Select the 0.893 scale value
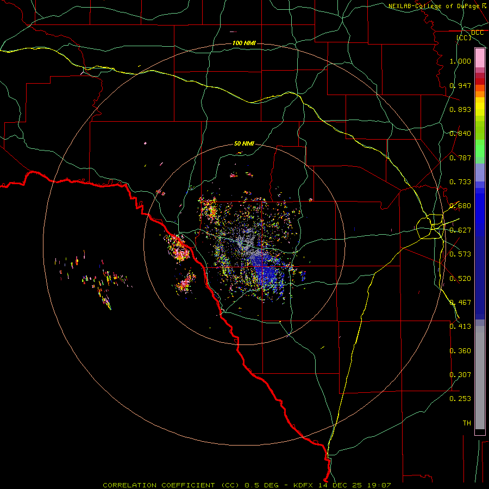This screenshot has height=489, width=489. [460, 109]
